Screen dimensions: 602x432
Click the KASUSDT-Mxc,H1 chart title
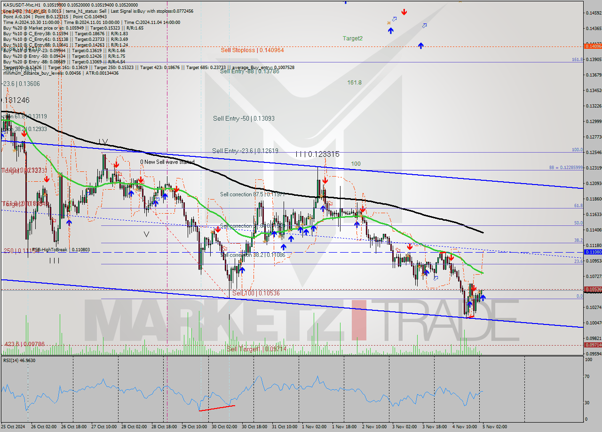click(22, 5)
